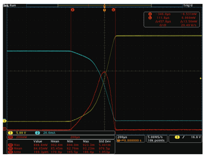This screenshot has width=205, height=157.
Task: Click the Mean column header in the measurement table
Action: pos(55,141)
